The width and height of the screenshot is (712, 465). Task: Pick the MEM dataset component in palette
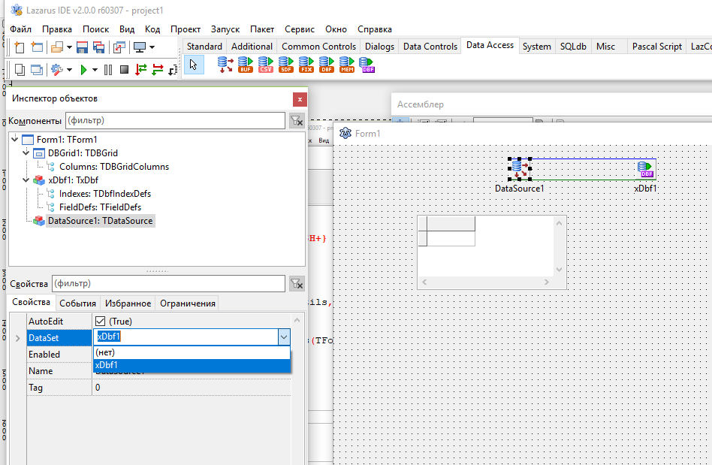[x=347, y=65]
